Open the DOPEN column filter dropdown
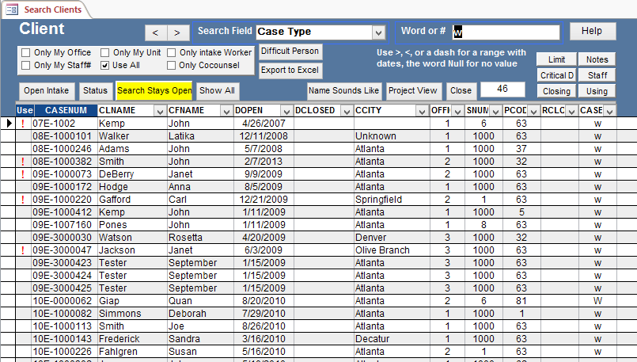The width and height of the screenshot is (637, 362). [x=285, y=111]
